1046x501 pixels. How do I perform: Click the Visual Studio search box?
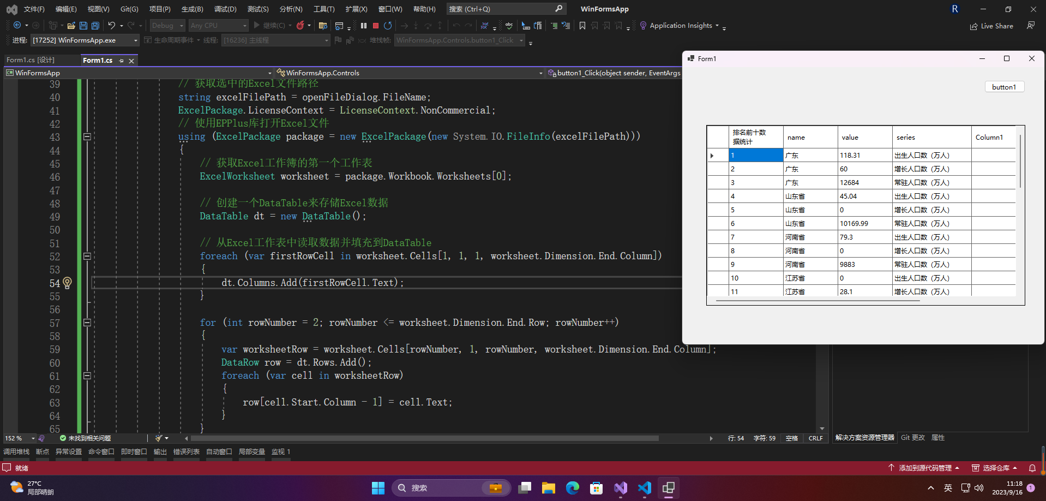click(506, 9)
